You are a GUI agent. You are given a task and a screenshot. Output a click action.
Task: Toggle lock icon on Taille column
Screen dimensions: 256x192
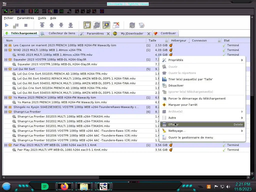click(166, 40)
